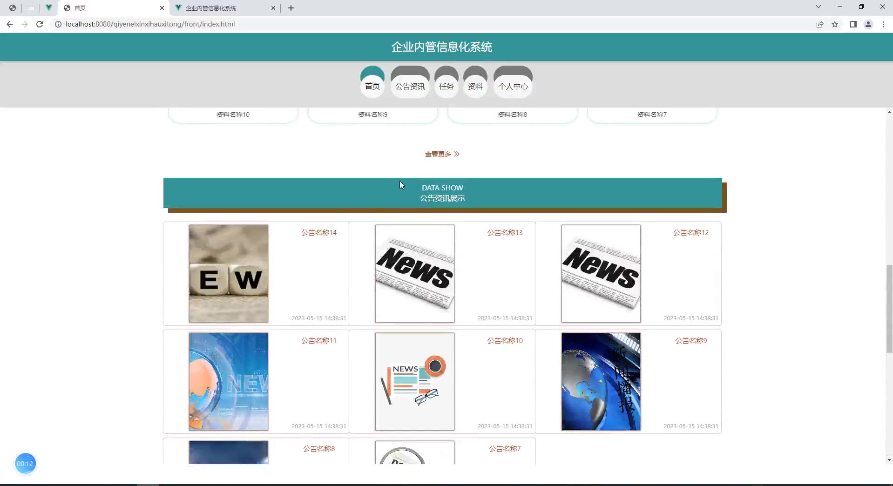The width and height of the screenshot is (893, 486).
Task: Open the 公告名称13 announcement title
Action: coord(505,233)
